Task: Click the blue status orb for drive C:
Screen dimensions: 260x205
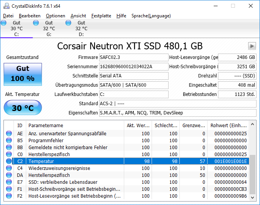Action: point(3,23)
